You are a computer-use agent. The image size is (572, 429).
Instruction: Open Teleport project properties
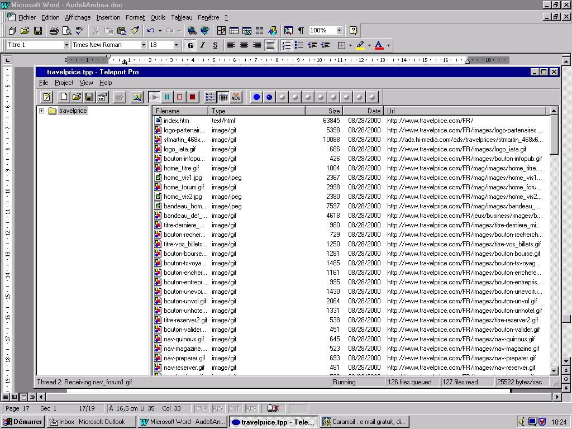pos(103,97)
